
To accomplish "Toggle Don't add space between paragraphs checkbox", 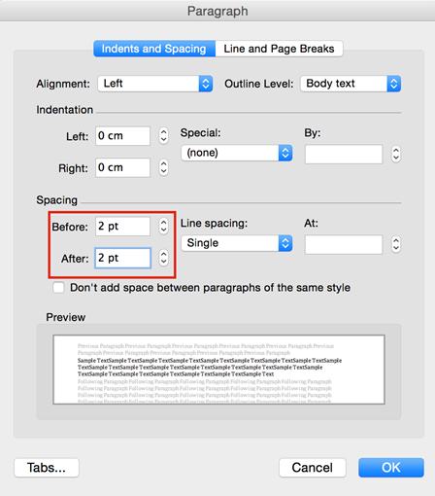I will pos(58,288).
